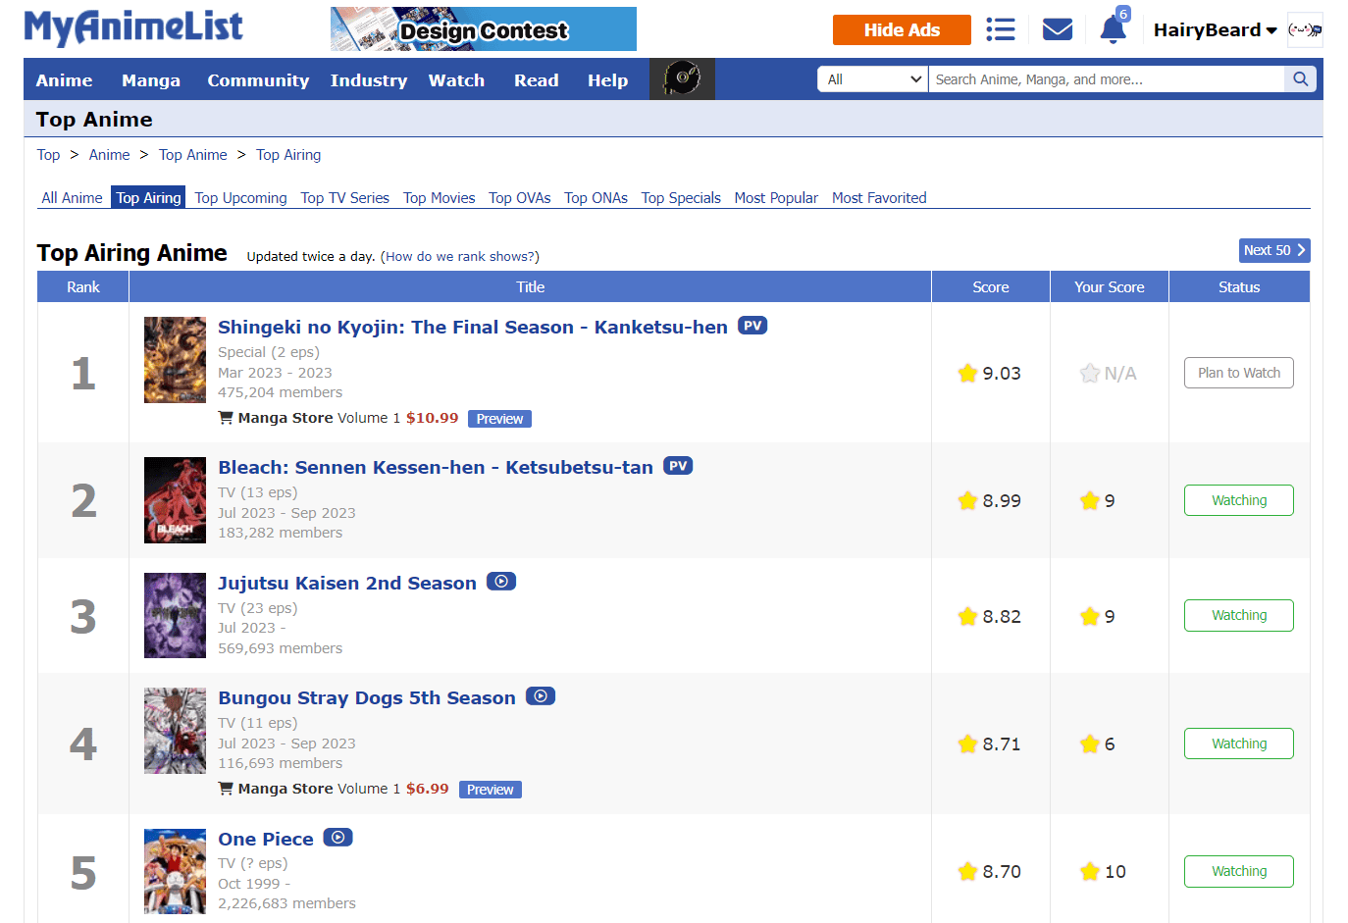This screenshot has height=923, width=1348.
Task: Click into the Search Anime, Manga field
Action: pyautogui.click(x=1107, y=79)
